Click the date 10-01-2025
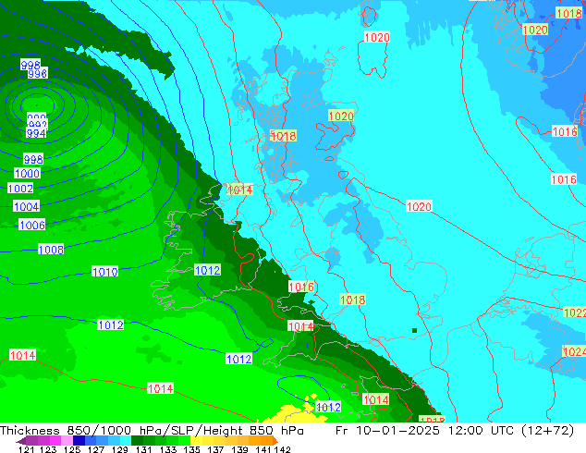Image resolution: width=586 pixels, height=453 pixels. tap(397, 431)
